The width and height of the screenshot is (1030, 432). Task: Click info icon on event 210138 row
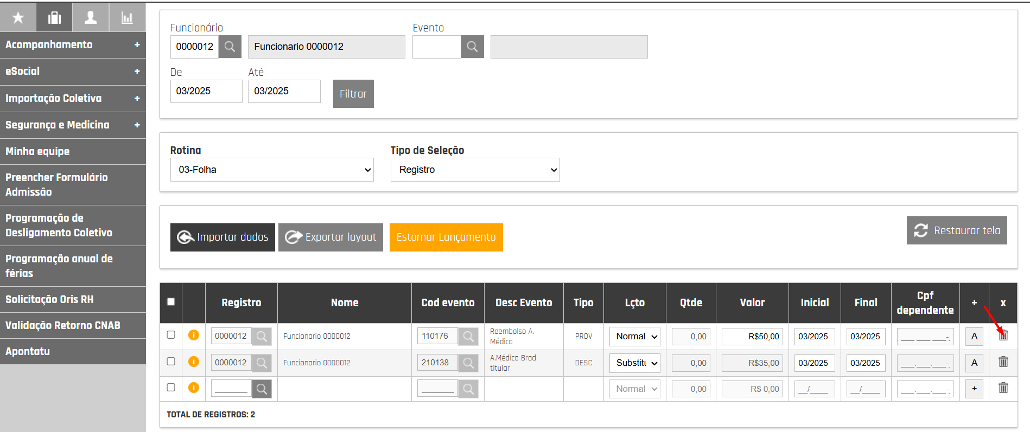(193, 362)
